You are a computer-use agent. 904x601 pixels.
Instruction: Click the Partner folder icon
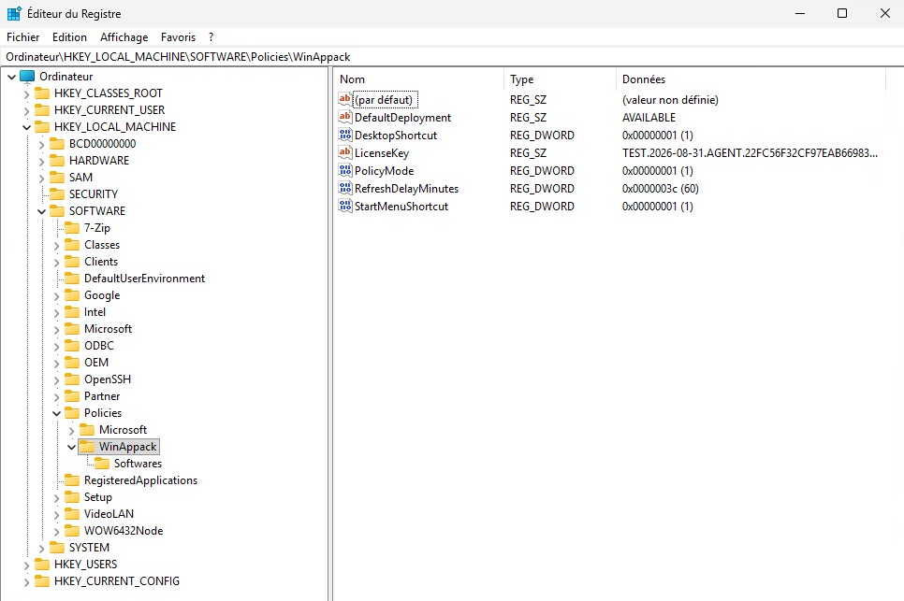72,396
